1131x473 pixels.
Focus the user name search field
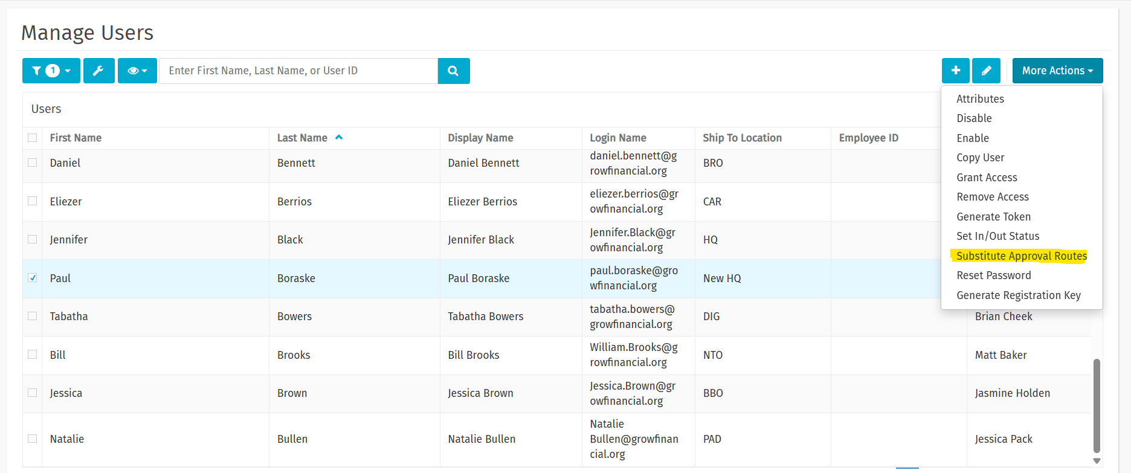point(298,71)
